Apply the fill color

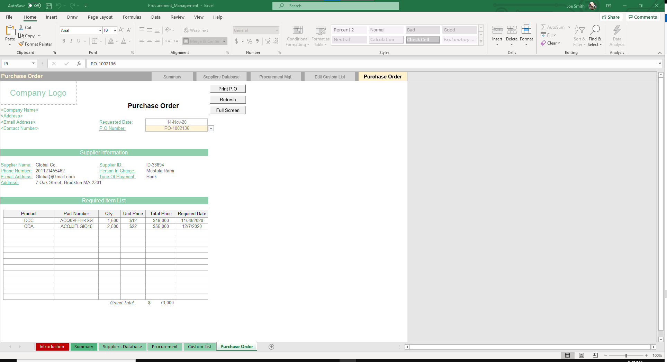click(x=111, y=41)
